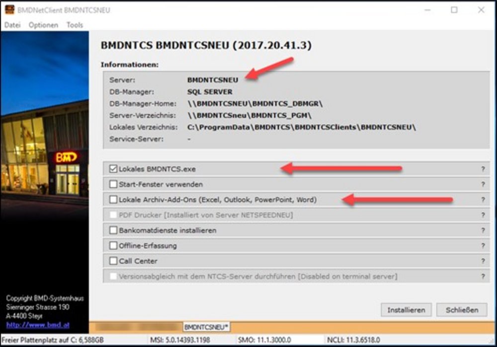Click the NCLI: 11.3.6518.0 status entry
Image resolution: width=497 pixels, height=347 pixels.
click(x=353, y=340)
